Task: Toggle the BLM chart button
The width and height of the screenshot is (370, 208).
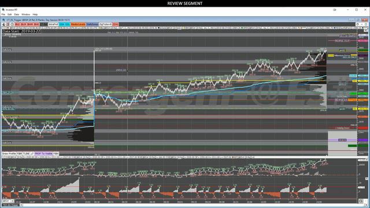Action: (x=24, y=24)
